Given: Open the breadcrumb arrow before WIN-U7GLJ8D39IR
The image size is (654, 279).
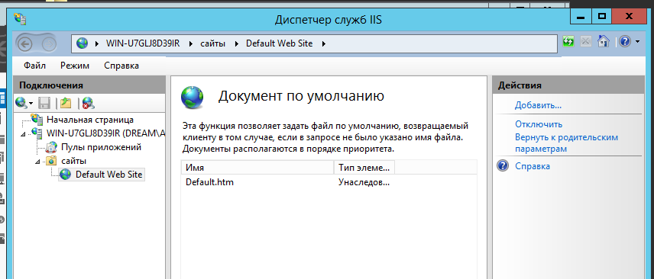Looking at the screenshot, I should [x=97, y=43].
